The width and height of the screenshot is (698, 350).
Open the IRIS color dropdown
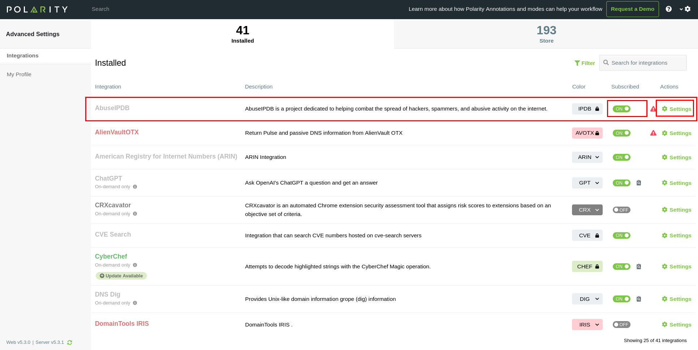[x=587, y=325]
